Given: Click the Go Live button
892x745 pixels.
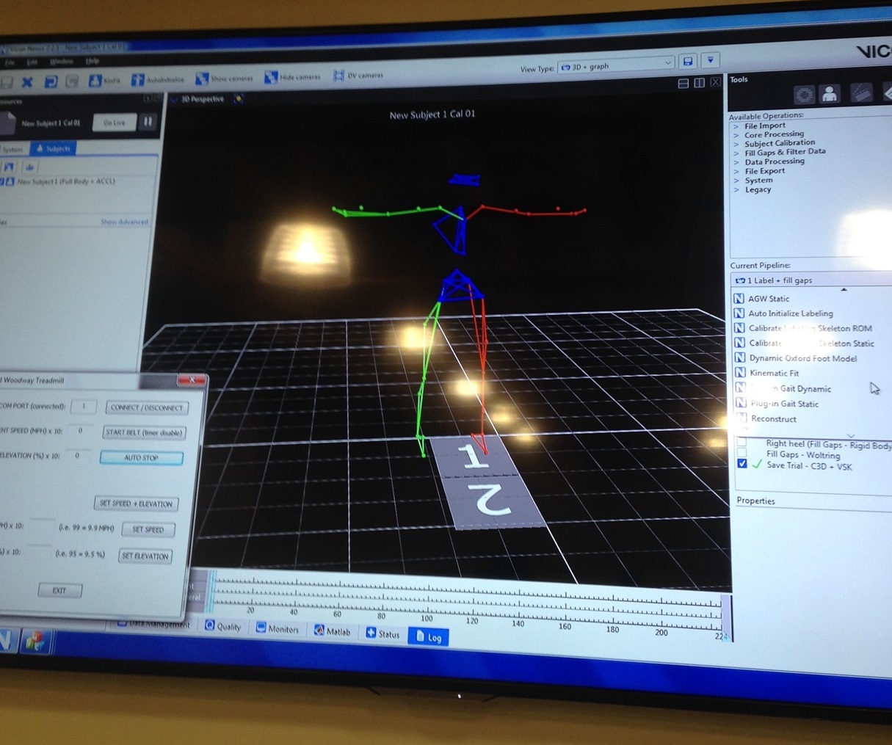Looking at the screenshot, I should click(114, 123).
